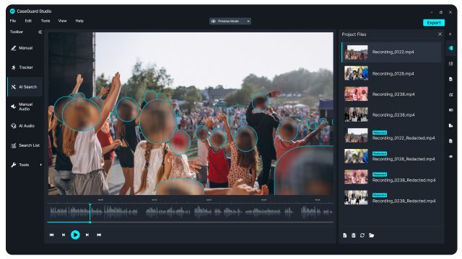
Task: Click the refresh icon below project files
Action: (362, 235)
